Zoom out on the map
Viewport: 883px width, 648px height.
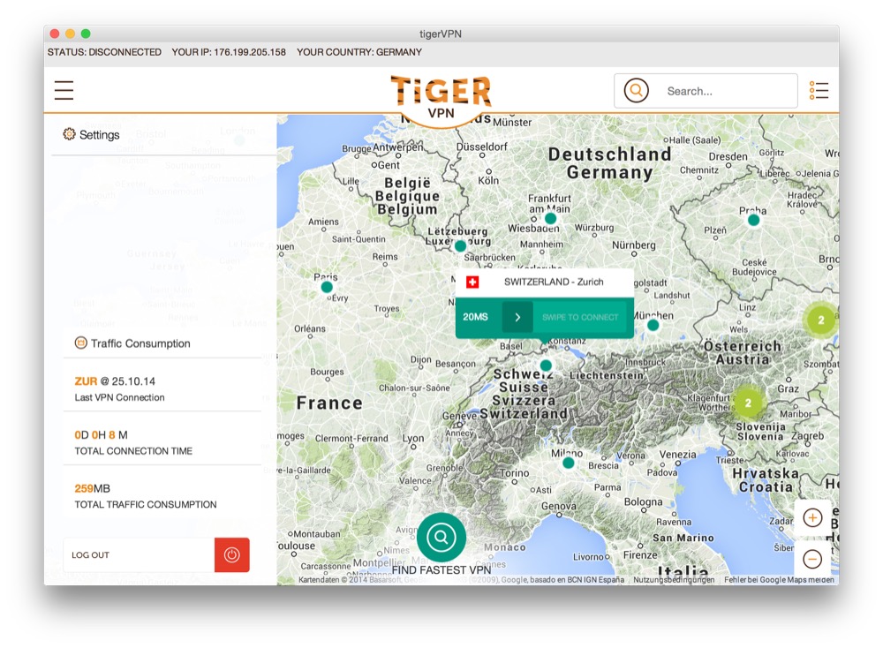[812, 559]
